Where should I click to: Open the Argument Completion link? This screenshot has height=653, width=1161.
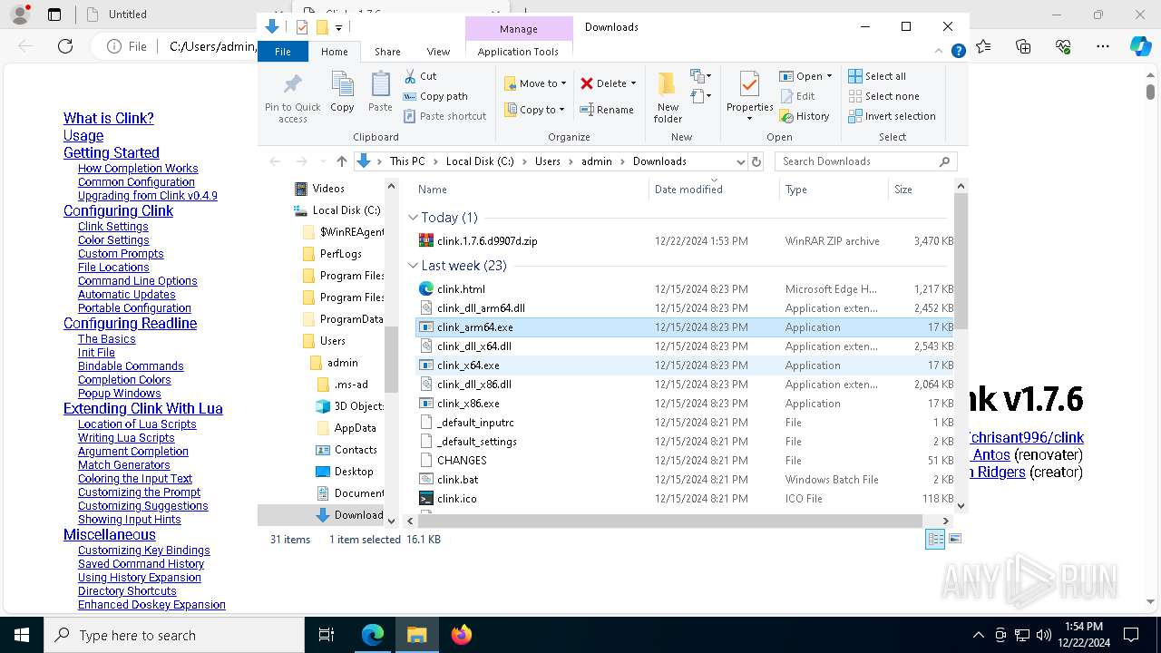point(133,452)
